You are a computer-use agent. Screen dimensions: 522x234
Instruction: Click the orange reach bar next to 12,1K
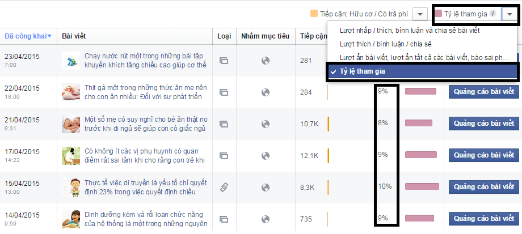pyautogui.click(x=329, y=156)
